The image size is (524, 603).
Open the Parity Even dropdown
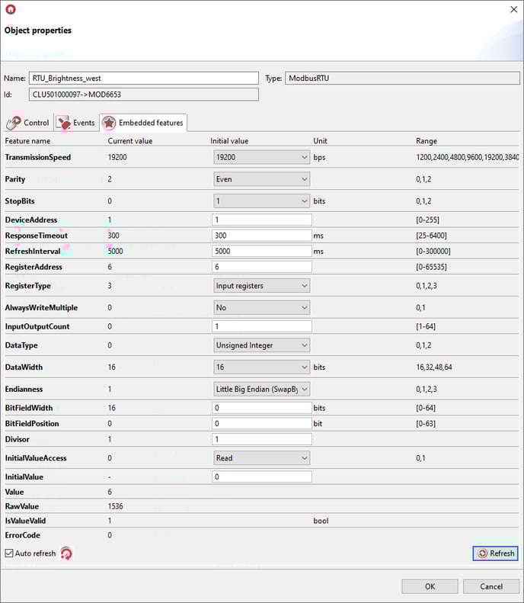(261, 179)
